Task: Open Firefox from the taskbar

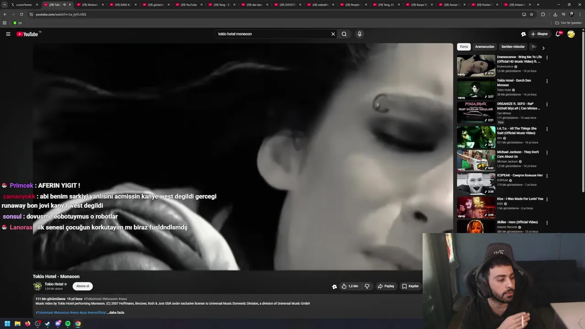Action: pyautogui.click(x=27, y=324)
